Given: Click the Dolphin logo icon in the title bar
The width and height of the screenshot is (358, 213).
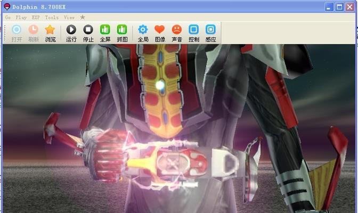Looking at the screenshot, I should (x=7, y=7).
